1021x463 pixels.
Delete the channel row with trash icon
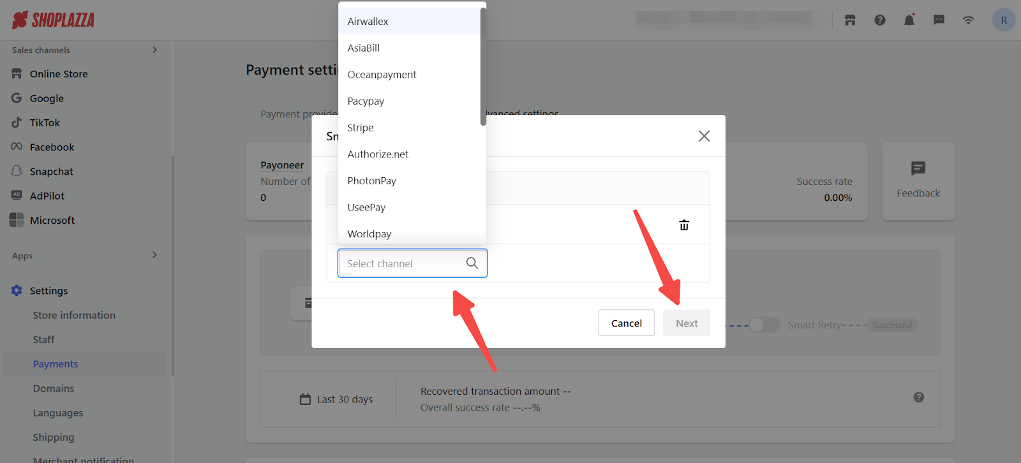684,225
